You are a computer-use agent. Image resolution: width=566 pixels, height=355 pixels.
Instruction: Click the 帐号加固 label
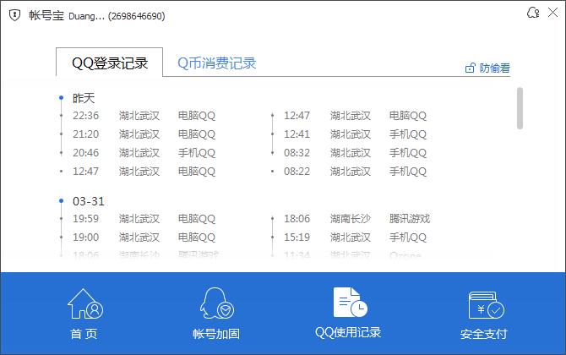216,334
